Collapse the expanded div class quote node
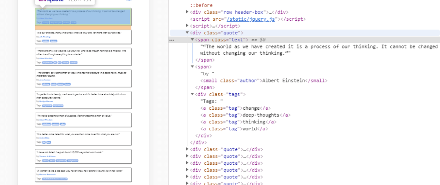 [x=188, y=33]
